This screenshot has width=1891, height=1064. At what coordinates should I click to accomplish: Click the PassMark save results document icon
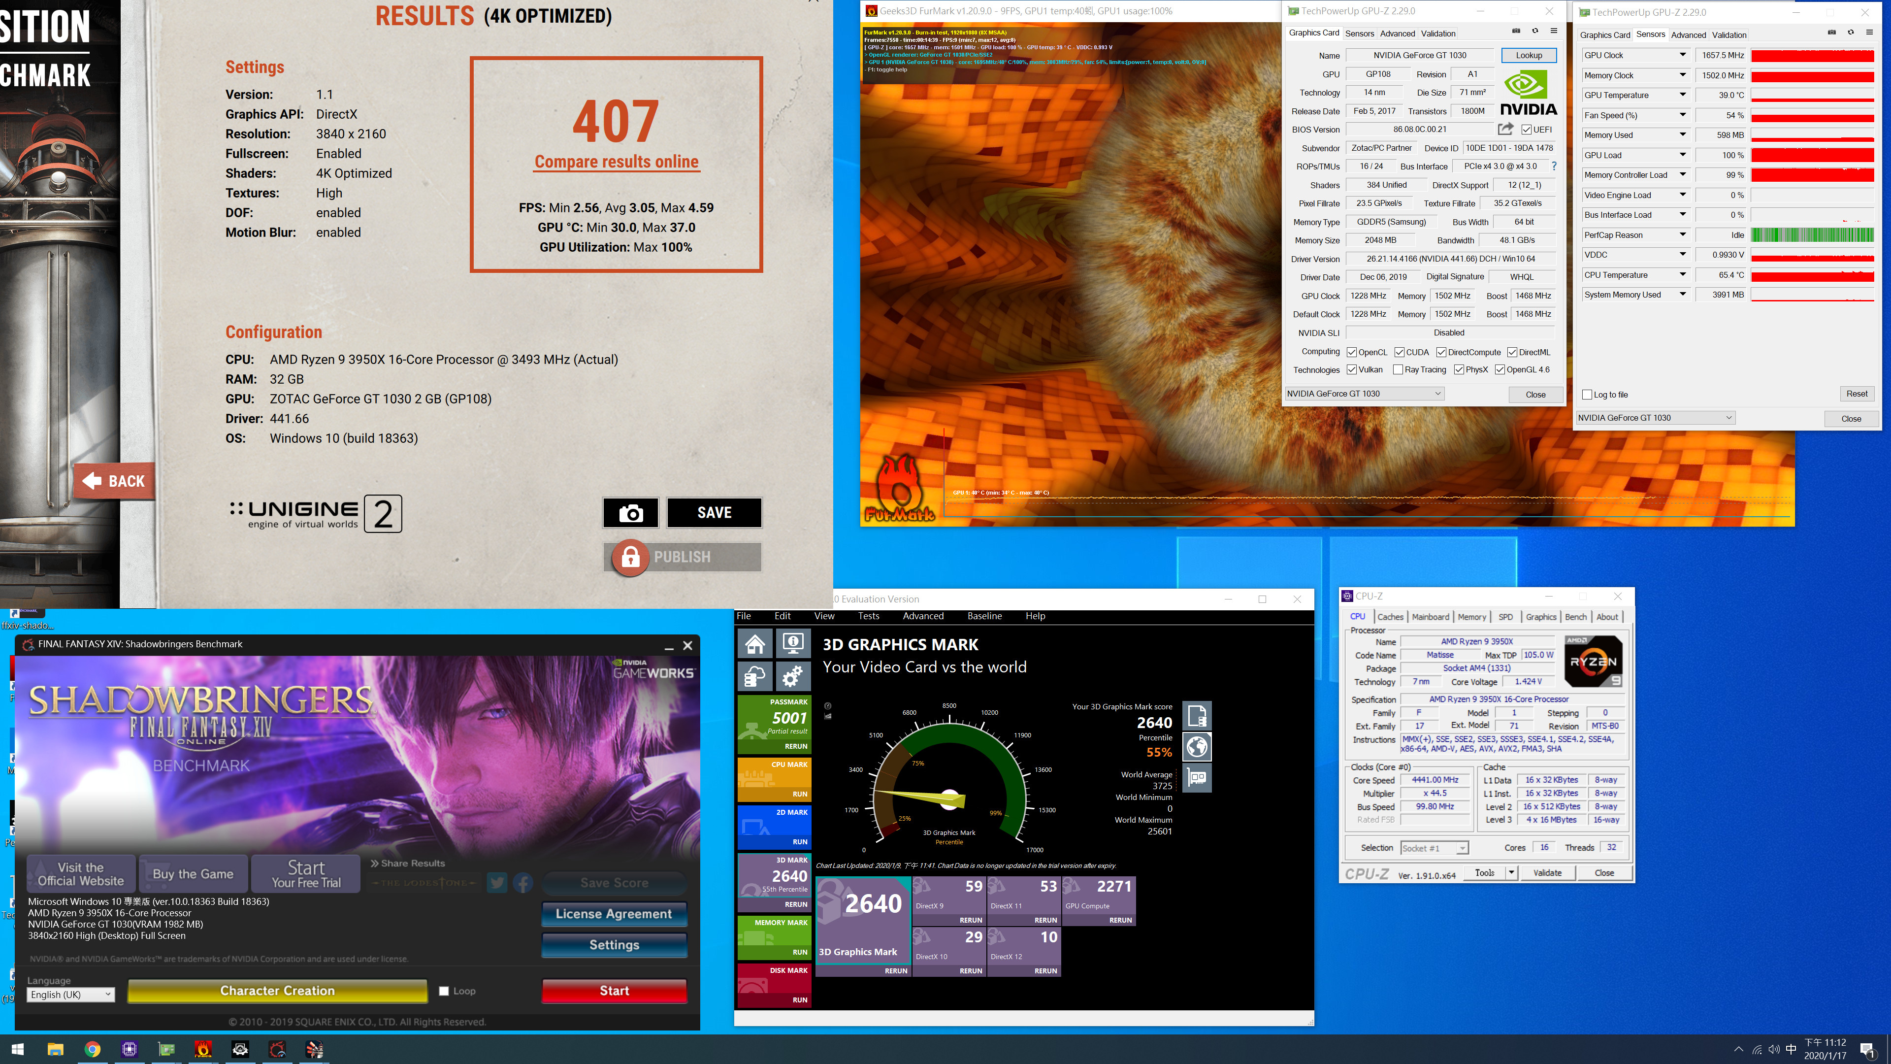coord(1197,715)
